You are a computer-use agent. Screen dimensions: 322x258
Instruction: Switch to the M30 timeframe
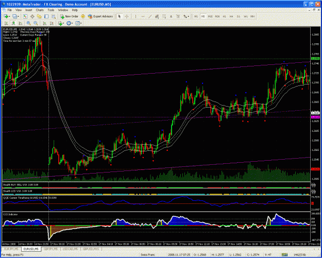(x=217, y=16)
